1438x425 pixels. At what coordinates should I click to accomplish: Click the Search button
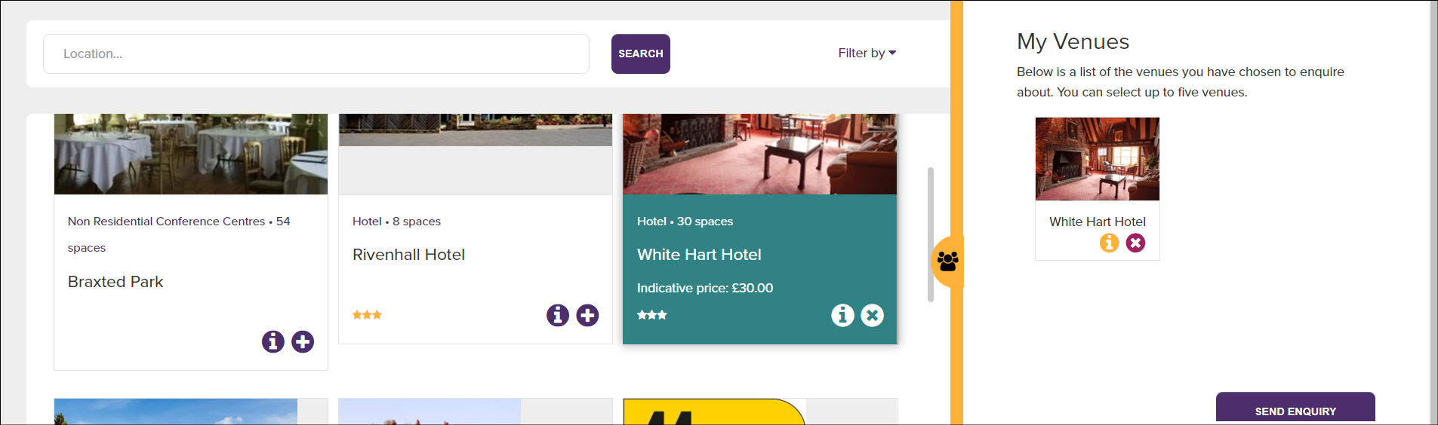point(641,54)
